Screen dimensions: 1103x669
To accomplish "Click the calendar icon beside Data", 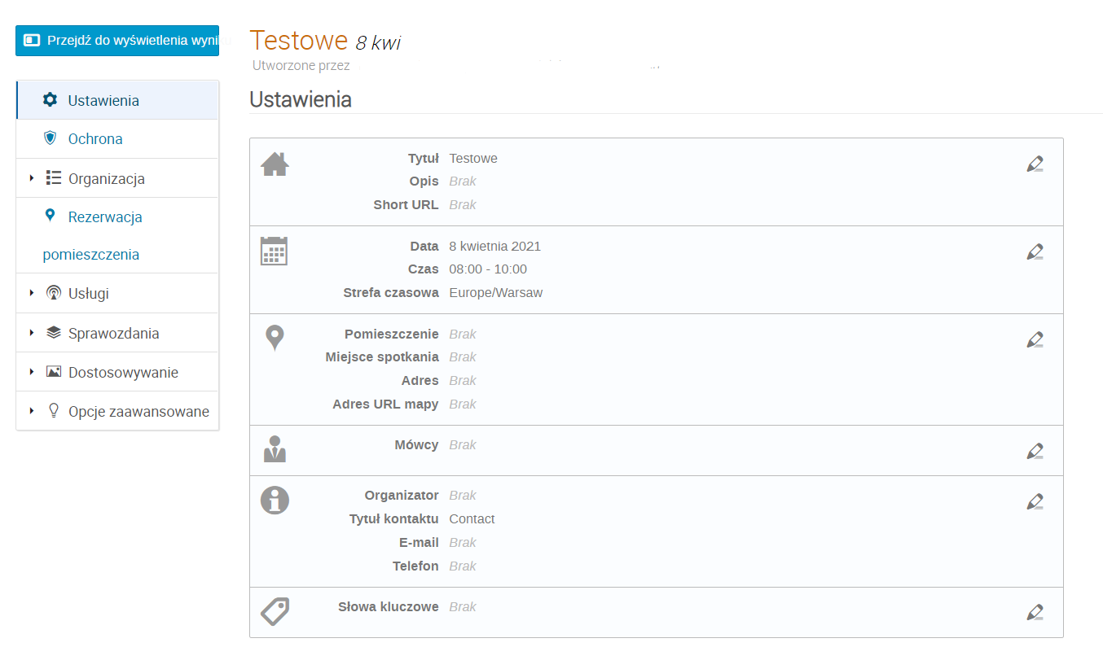I will click(x=274, y=251).
